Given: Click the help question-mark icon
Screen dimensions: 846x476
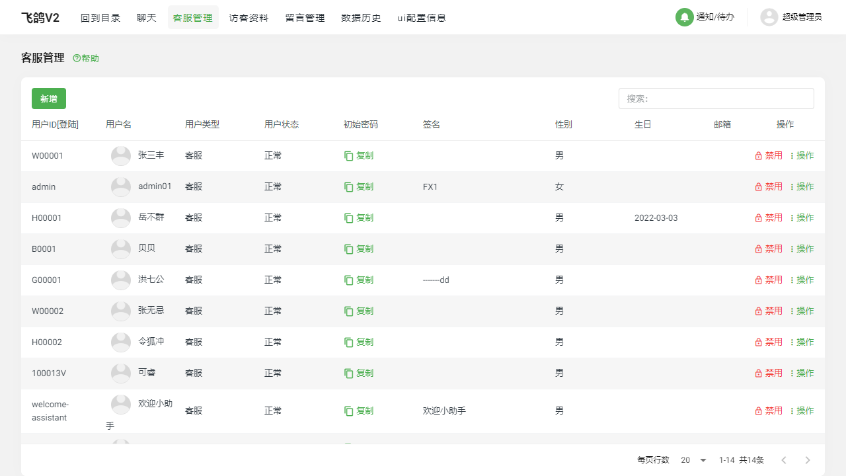Looking at the screenshot, I should [x=77, y=58].
